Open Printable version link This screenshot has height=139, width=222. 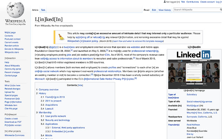[13, 125]
